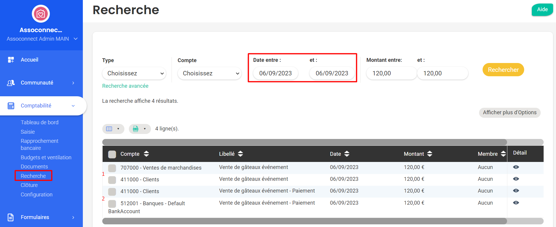
Task: Click the Accueil dashboard icon
Action: pos(11,60)
